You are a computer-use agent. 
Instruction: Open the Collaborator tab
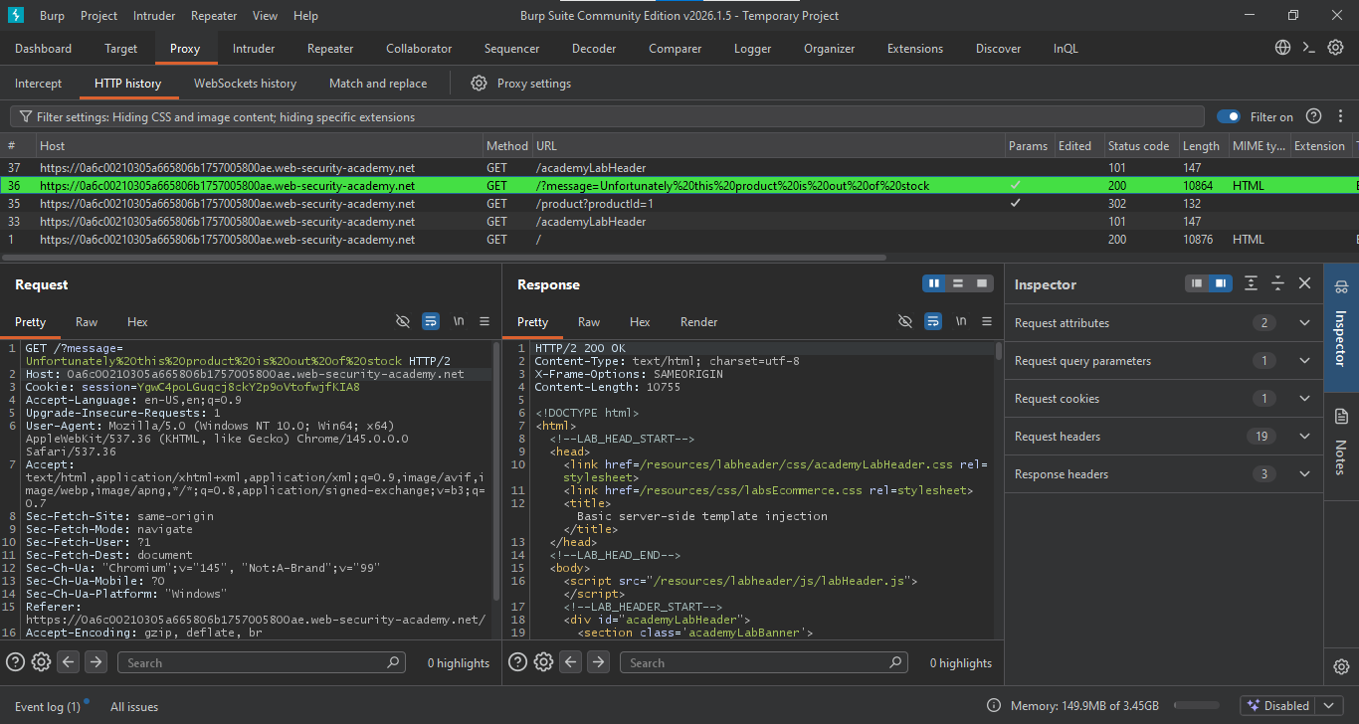pyautogui.click(x=419, y=48)
